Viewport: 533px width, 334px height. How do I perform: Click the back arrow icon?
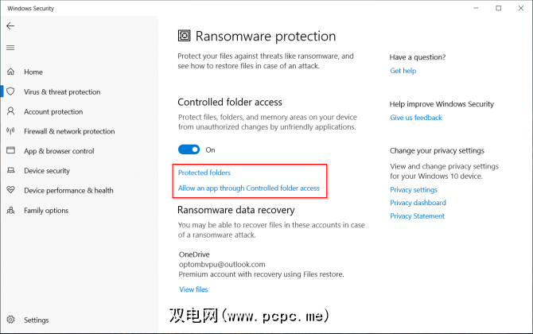(x=10, y=26)
